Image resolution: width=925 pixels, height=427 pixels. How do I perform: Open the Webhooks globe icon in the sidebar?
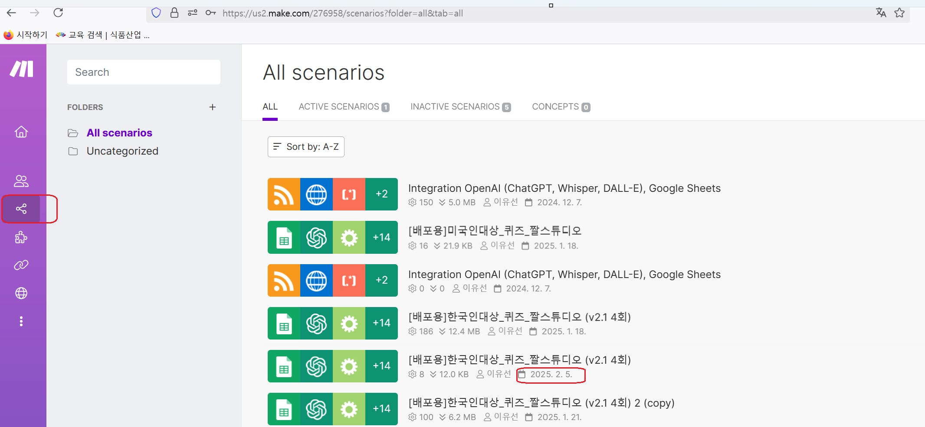(21, 293)
